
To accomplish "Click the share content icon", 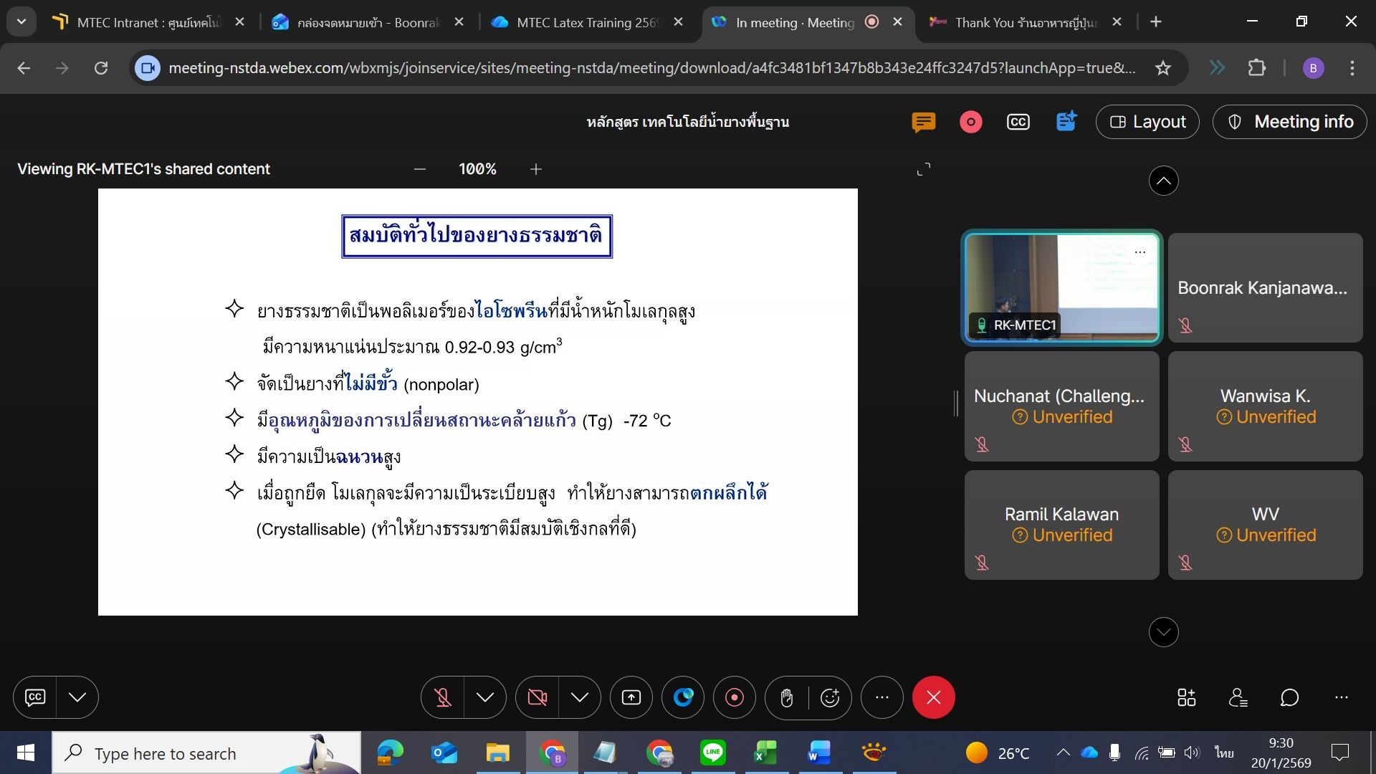I will (x=631, y=697).
